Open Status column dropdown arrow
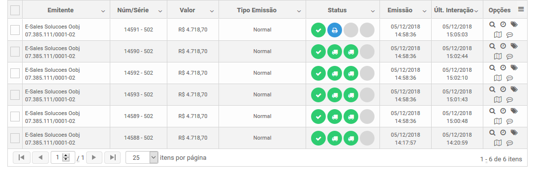The image size is (534, 178). tap(373, 11)
